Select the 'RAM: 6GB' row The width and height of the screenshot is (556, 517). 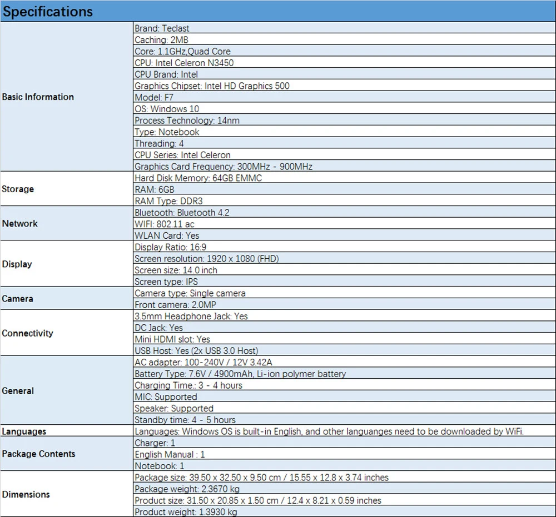click(x=344, y=189)
